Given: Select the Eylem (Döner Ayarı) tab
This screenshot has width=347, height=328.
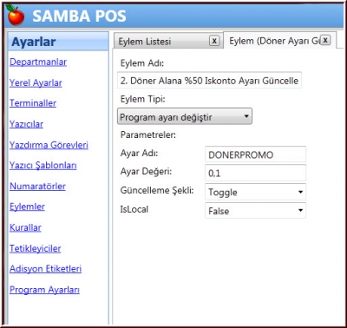Looking at the screenshot, I should coord(273,41).
